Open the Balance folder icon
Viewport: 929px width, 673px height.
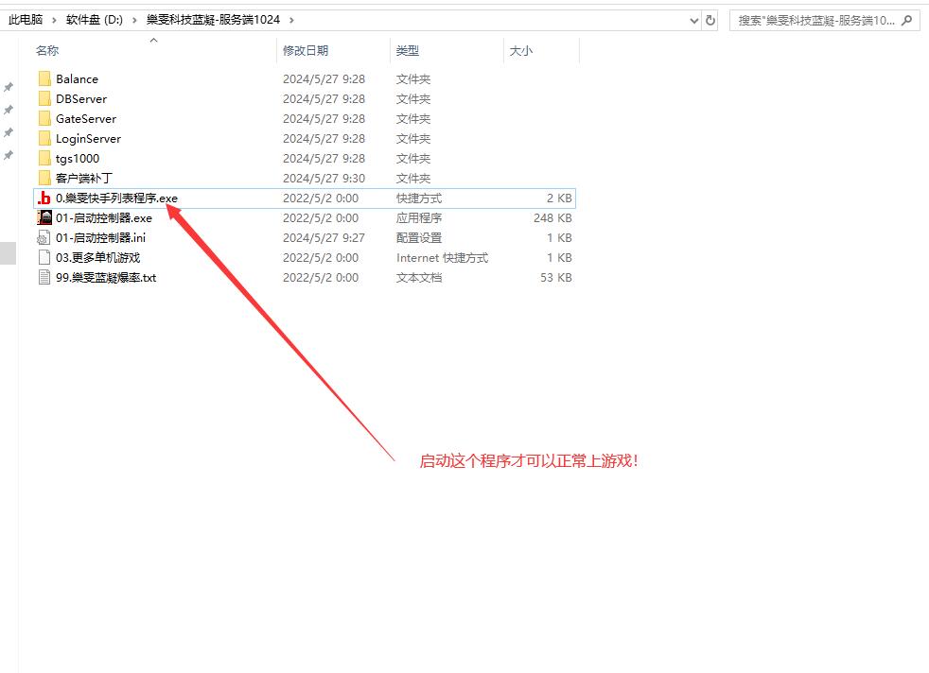pos(44,78)
